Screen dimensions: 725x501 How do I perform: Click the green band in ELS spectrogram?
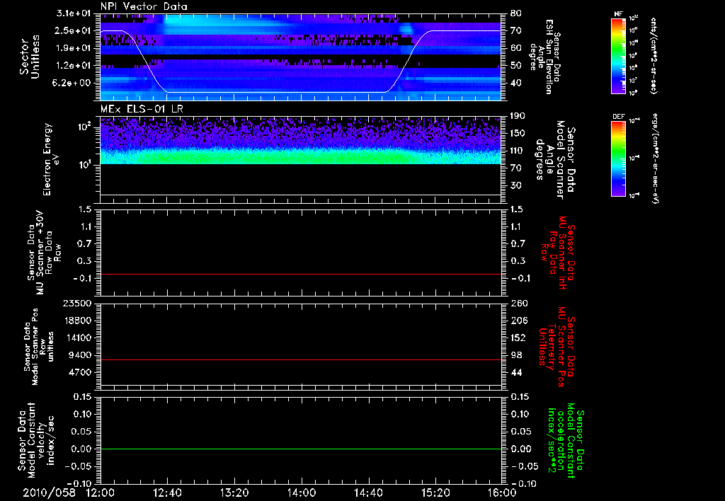pyautogui.click(x=300, y=156)
